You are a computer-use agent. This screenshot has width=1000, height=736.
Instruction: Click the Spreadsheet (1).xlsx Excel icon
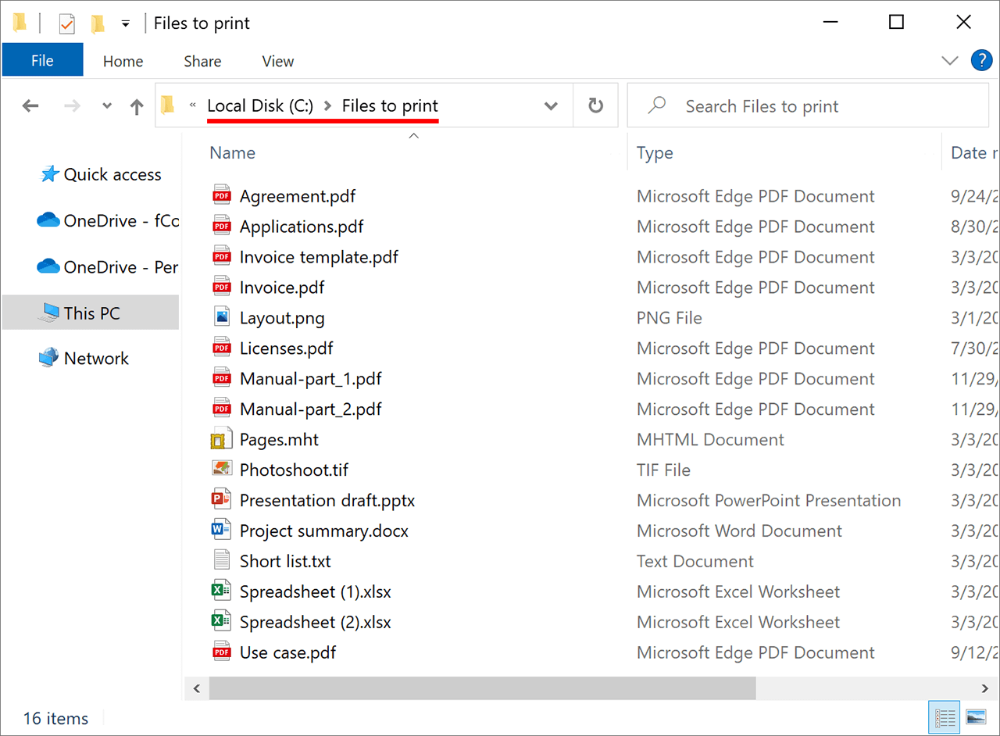(221, 591)
